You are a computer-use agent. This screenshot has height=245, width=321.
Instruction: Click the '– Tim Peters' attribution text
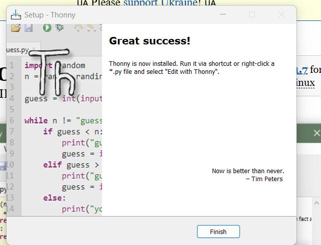coord(264,179)
